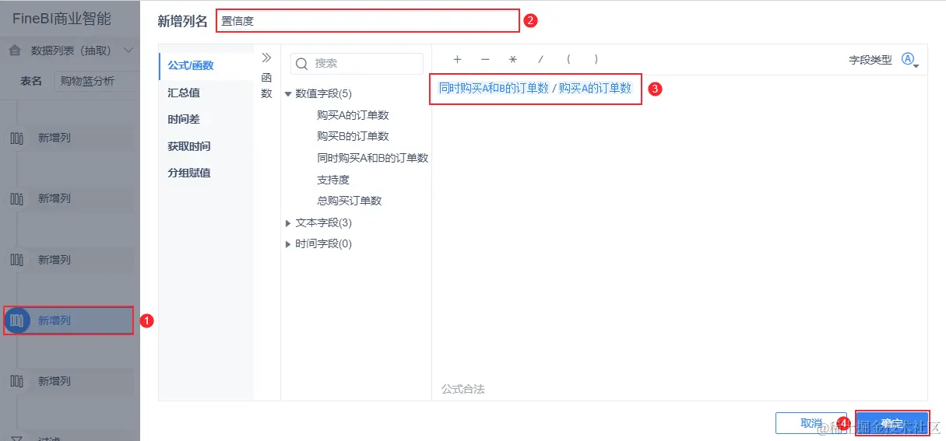Select the first 新增列 step icon
Viewport: 946px width, 441px height.
tap(16, 138)
